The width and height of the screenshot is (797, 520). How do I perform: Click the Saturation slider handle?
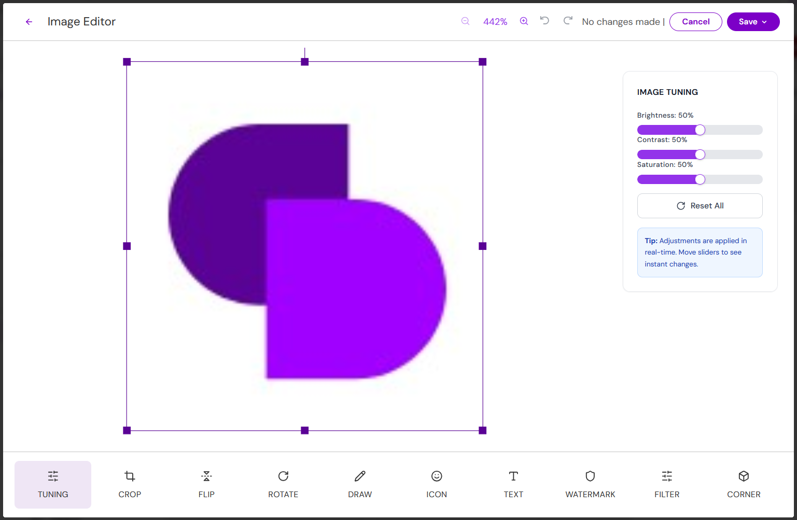click(x=700, y=179)
